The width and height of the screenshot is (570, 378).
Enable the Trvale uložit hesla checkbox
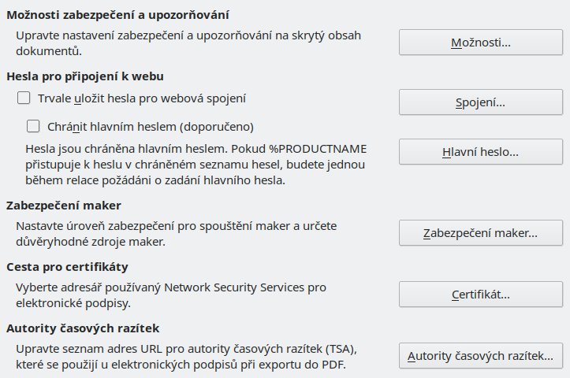tap(24, 99)
